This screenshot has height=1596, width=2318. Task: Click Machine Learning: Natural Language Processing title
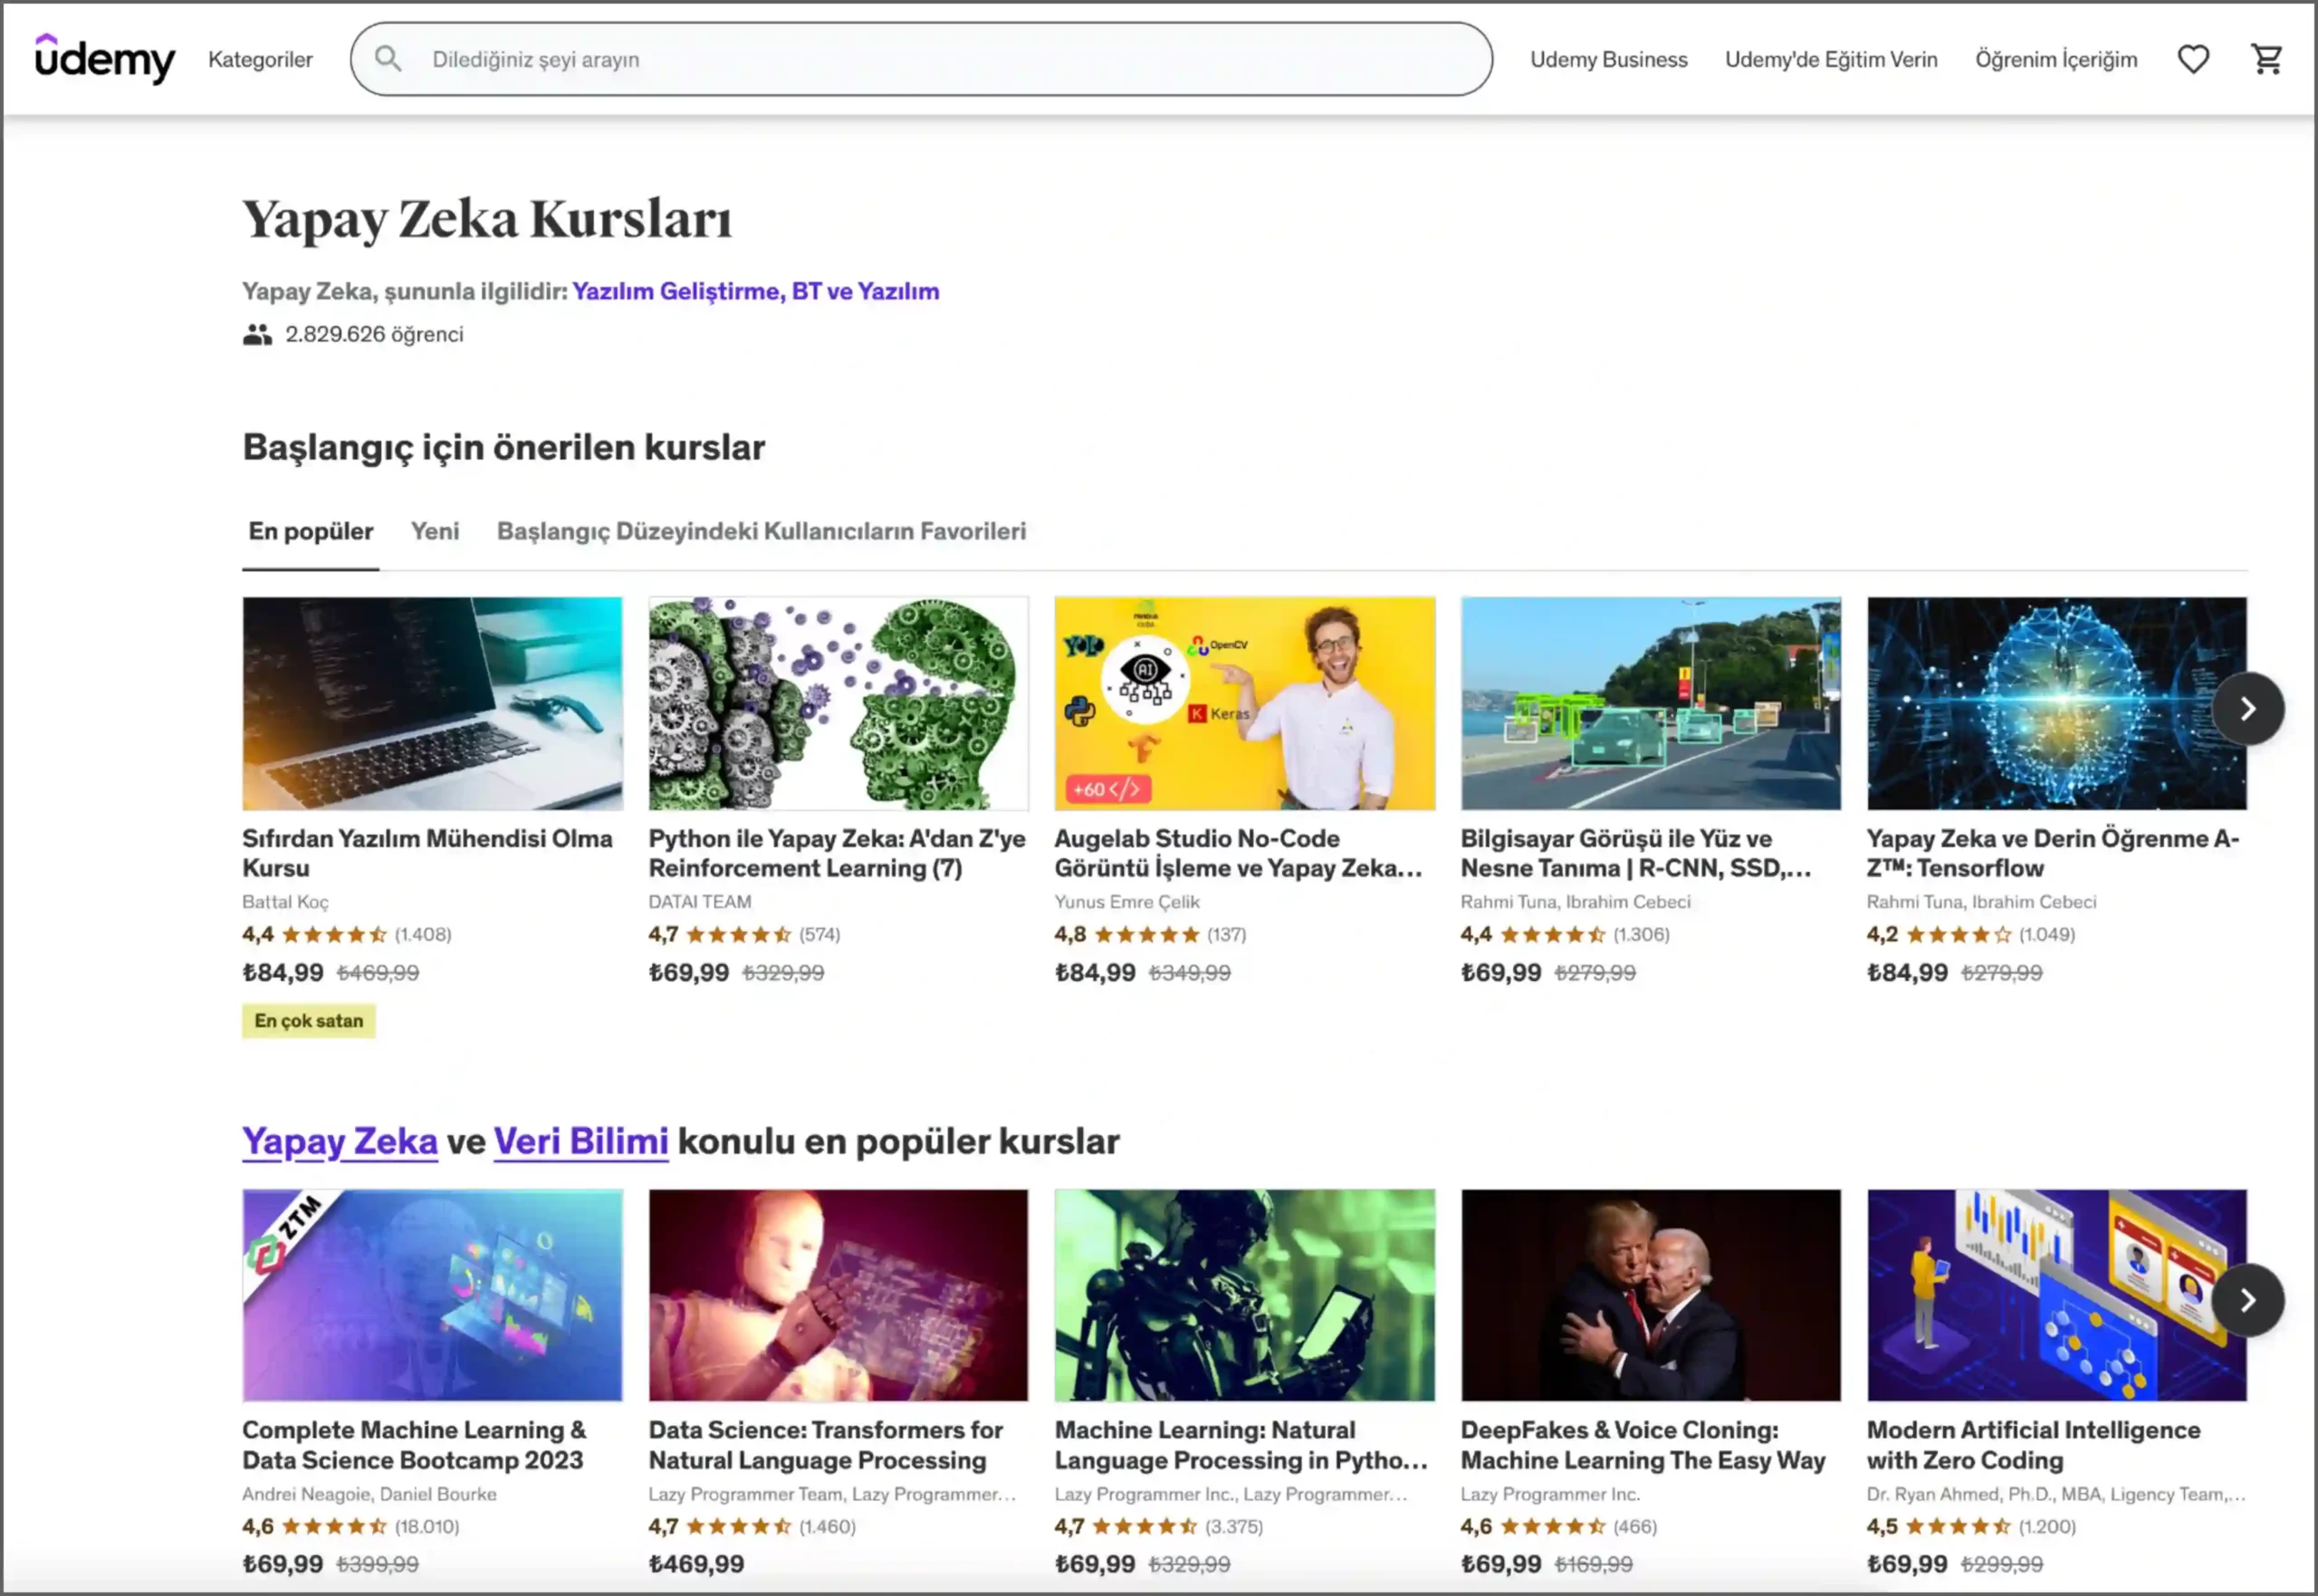(1241, 1445)
